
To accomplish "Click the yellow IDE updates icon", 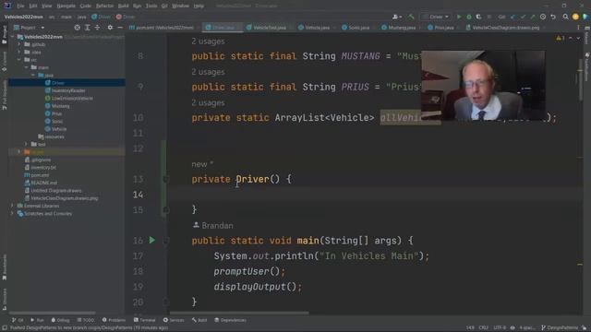I will click(575, 17).
